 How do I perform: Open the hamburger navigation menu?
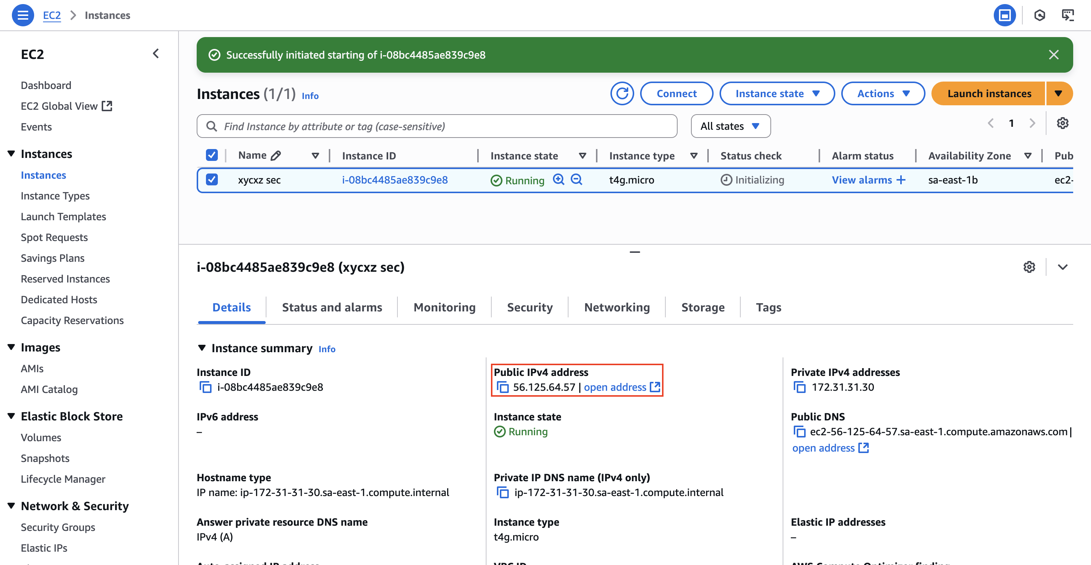coord(23,15)
